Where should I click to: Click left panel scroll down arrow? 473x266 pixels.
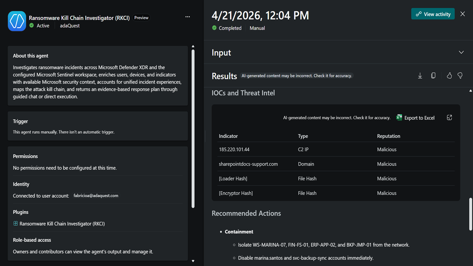pyautogui.click(x=193, y=261)
